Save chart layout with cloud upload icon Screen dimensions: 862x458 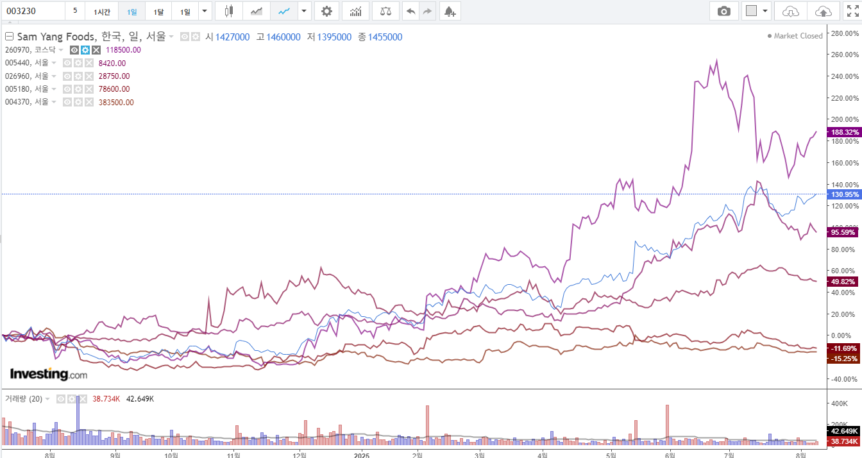(823, 11)
